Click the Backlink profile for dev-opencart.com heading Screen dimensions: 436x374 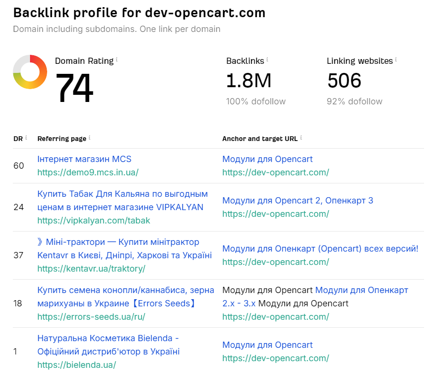point(139,13)
